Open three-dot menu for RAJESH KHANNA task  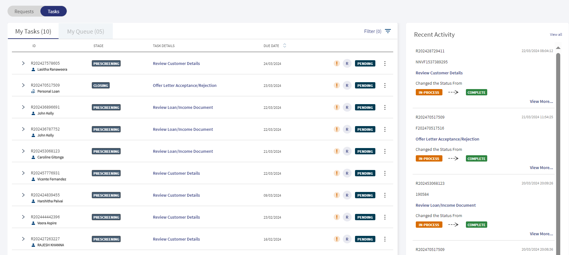click(x=385, y=239)
